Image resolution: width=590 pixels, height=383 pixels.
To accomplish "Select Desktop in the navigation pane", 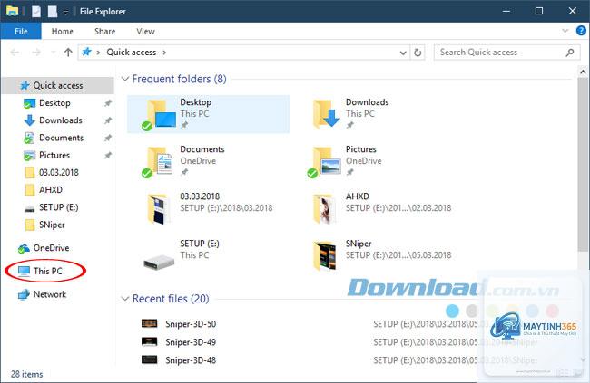I will 54,103.
